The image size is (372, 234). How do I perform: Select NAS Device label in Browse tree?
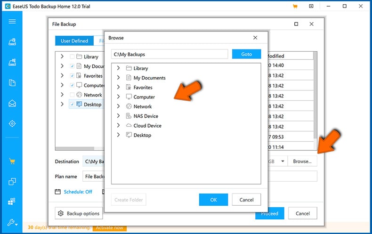[x=146, y=116]
